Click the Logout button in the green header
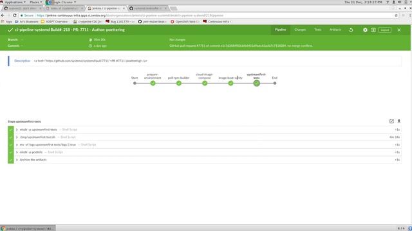Screen dimensions: 412x231 [385, 30]
